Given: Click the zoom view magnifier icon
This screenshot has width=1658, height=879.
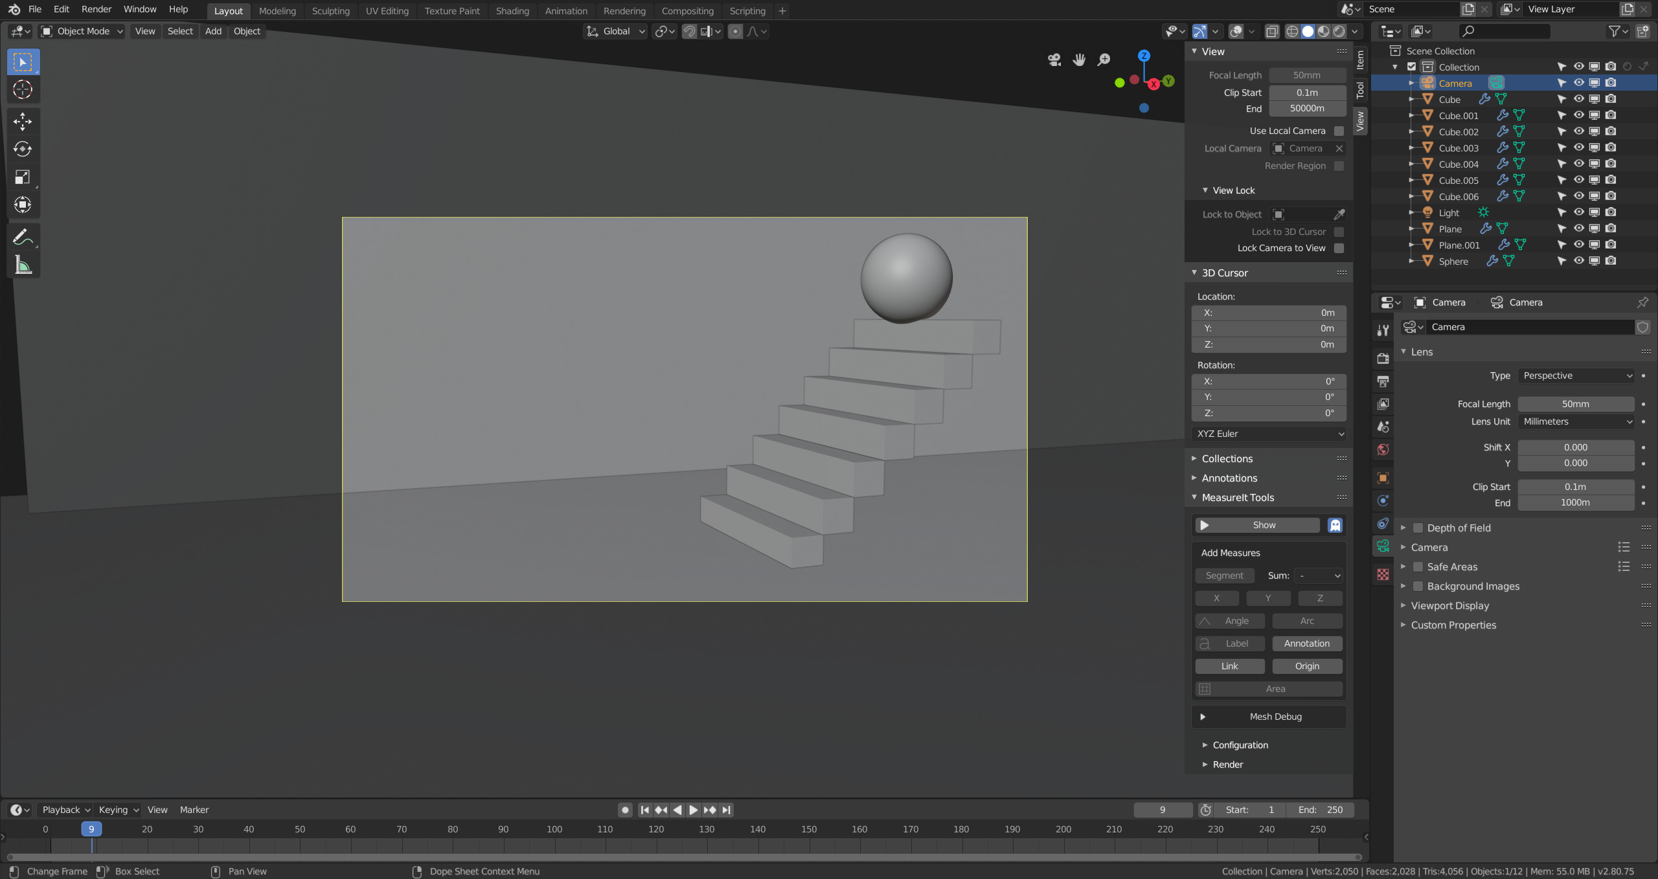Looking at the screenshot, I should (x=1104, y=60).
